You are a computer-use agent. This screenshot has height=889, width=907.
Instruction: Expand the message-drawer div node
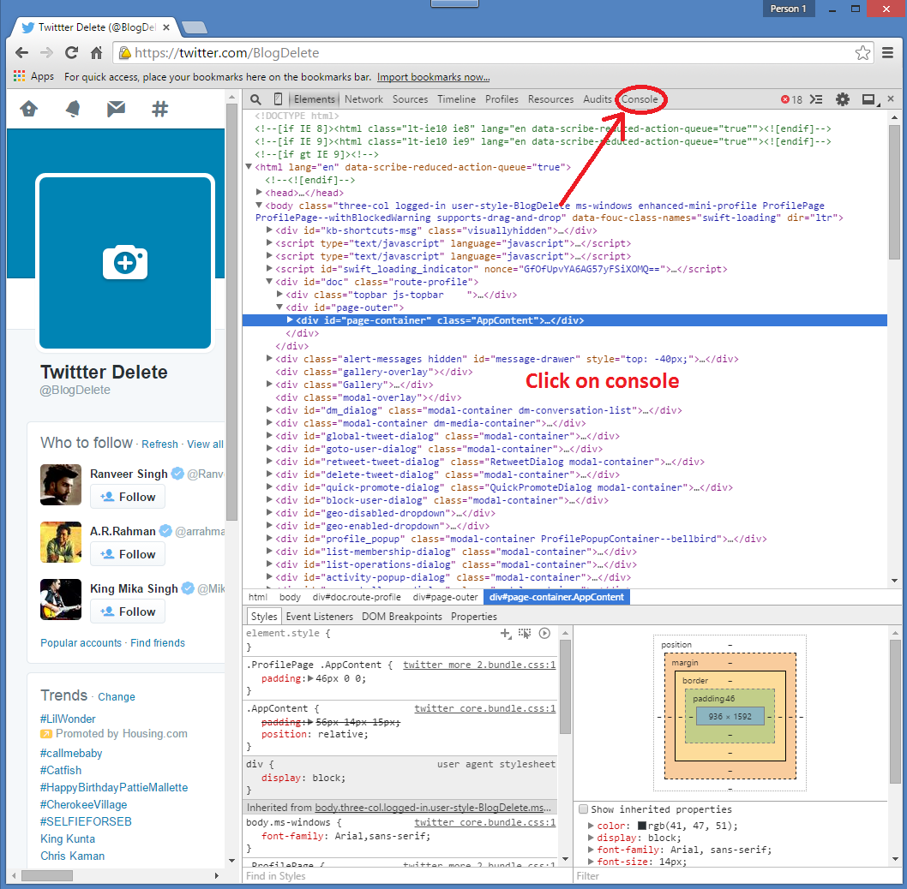click(269, 358)
